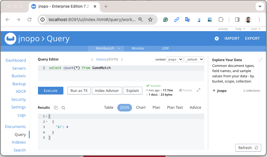267x157 pixels.
Task: Open Grammarly extension icon
Action: click(x=166, y=20)
